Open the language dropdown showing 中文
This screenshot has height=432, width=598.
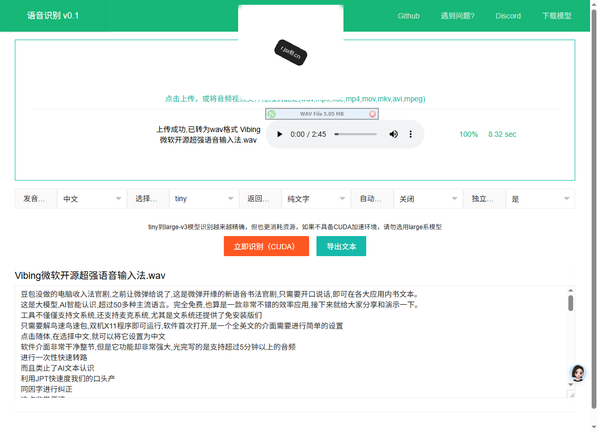click(x=92, y=199)
